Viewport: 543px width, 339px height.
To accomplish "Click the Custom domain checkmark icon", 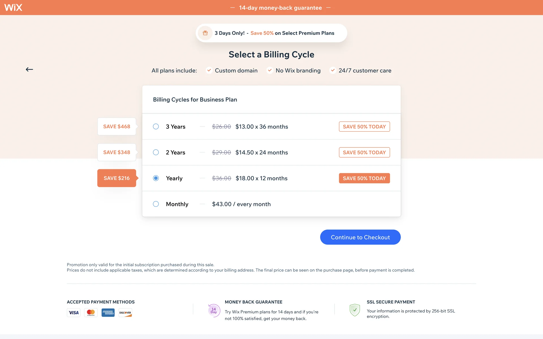I will click(x=209, y=70).
